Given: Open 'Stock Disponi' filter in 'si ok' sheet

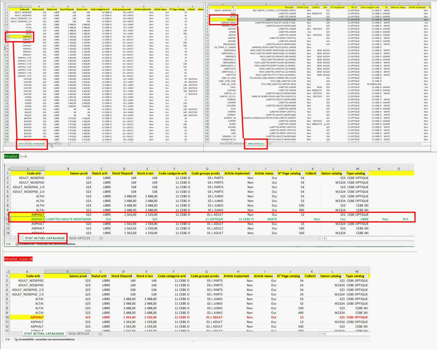Looking at the screenshot, I should pos(134,173).
